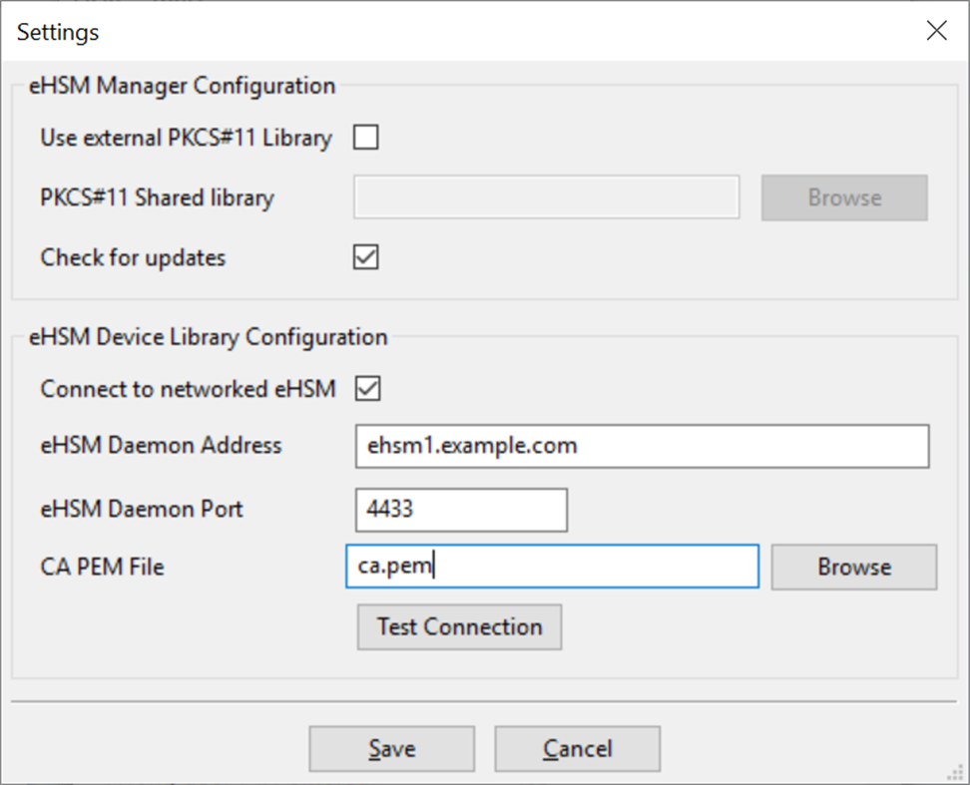Enable the Use external PKCS#11 Library checkbox
This screenshot has width=970, height=785.
coord(365,138)
